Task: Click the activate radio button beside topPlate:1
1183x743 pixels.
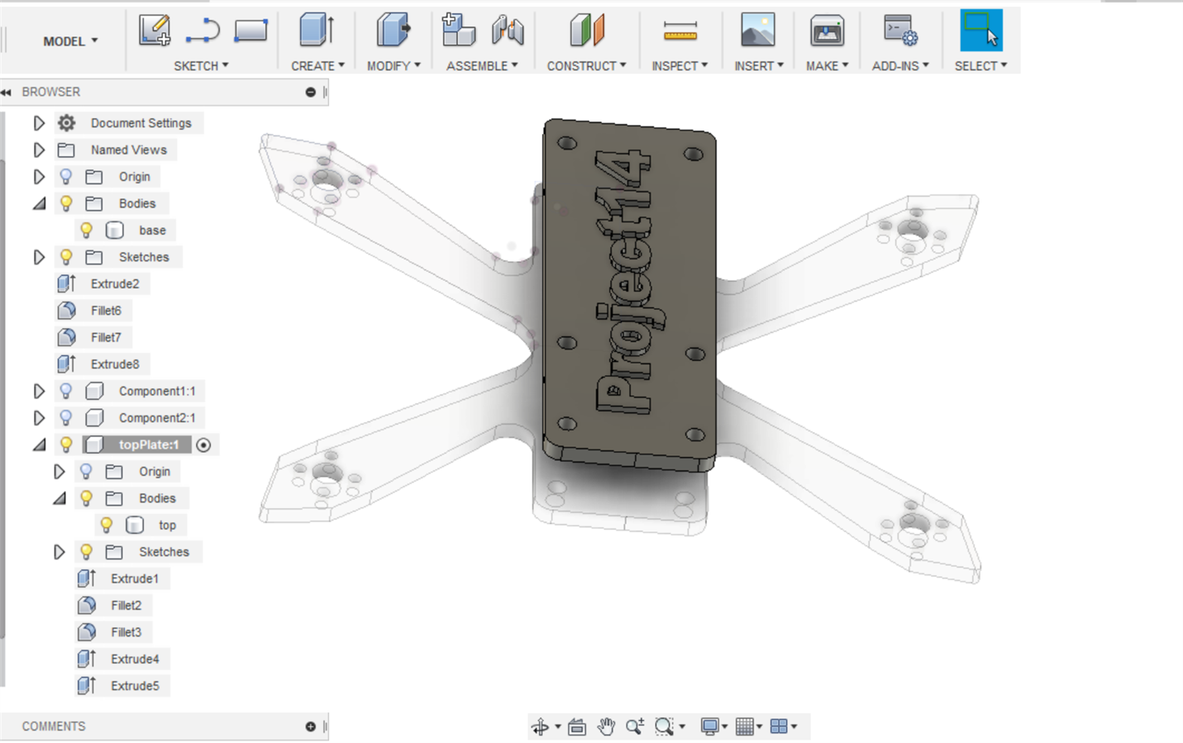Action: 203,445
